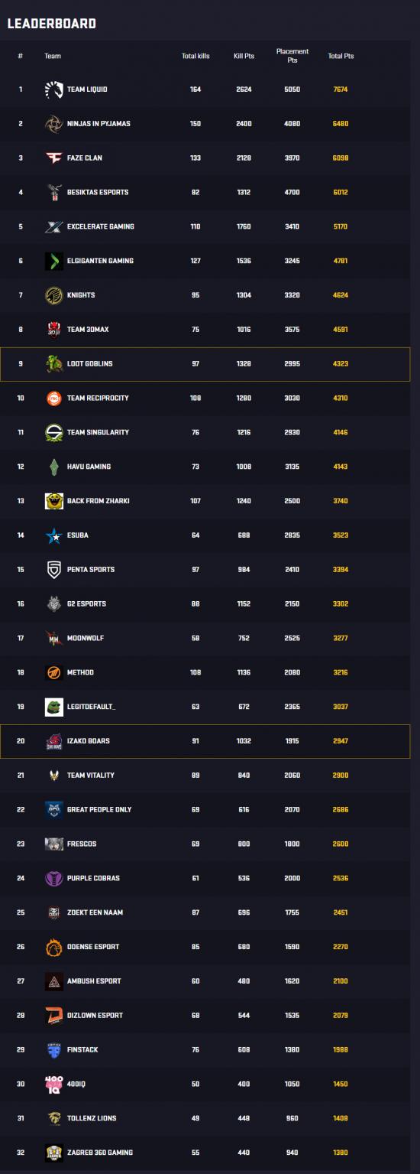This screenshot has height=1174, width=420.
Task: Select the Izako Boars highlighted row
Action: tap(210, 741)
